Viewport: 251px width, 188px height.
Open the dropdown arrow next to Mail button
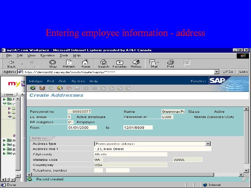(x=158, y=62)
